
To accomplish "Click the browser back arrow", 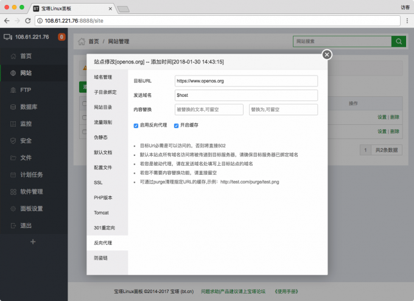I will click(x=7, y=21).
